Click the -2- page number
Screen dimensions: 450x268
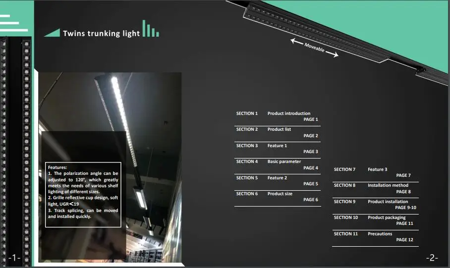tap(432, 258)
